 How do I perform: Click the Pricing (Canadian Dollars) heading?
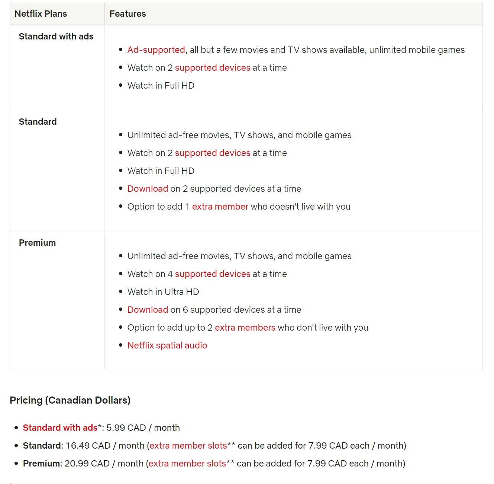coord(70,400)
